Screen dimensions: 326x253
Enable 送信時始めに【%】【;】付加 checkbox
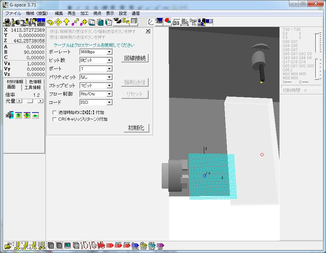pyautogui.click(x=55, y=112)
